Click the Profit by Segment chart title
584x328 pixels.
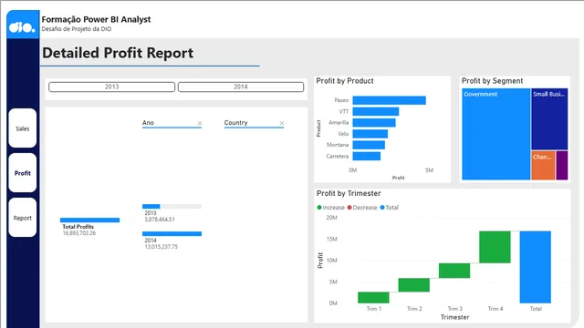pos(493,81)
